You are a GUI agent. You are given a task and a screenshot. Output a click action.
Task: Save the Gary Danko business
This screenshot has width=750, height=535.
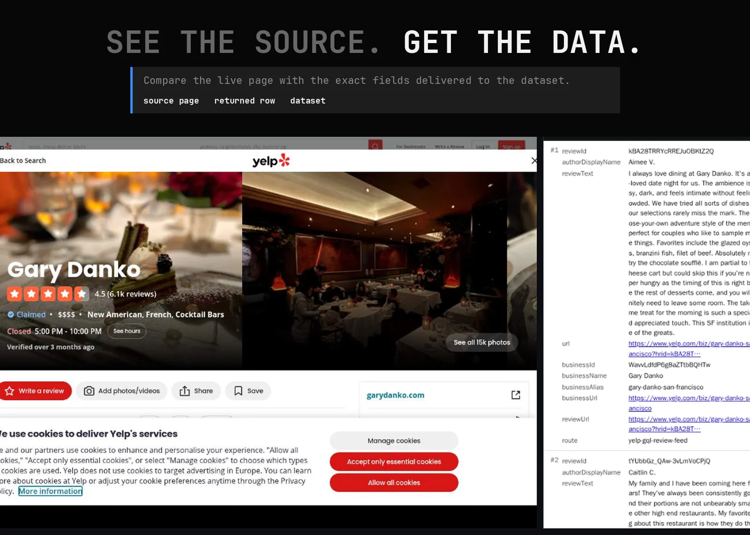[248, 391]
